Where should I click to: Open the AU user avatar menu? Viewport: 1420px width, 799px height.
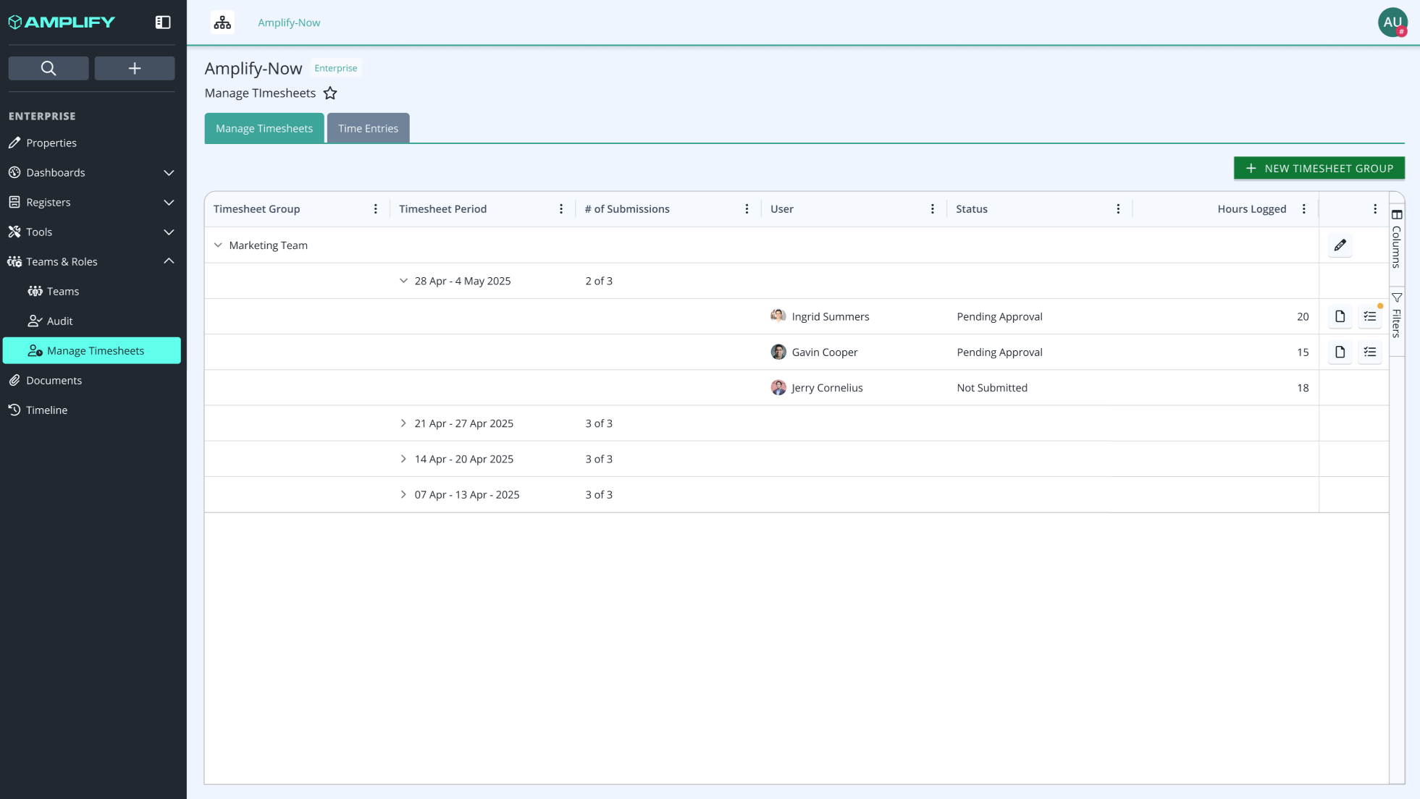[x=1392, y=22]
